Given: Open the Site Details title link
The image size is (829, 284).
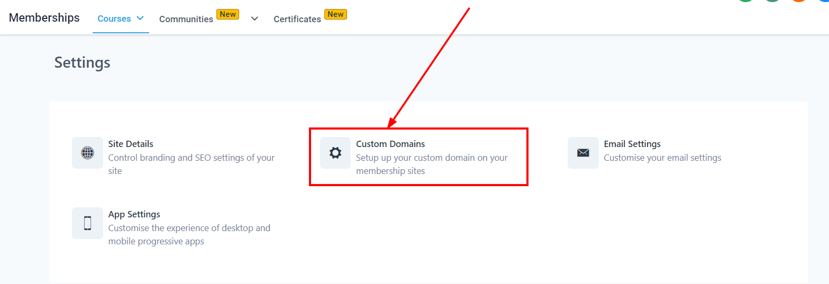Looking at the screenshot, I should point(131,144).
